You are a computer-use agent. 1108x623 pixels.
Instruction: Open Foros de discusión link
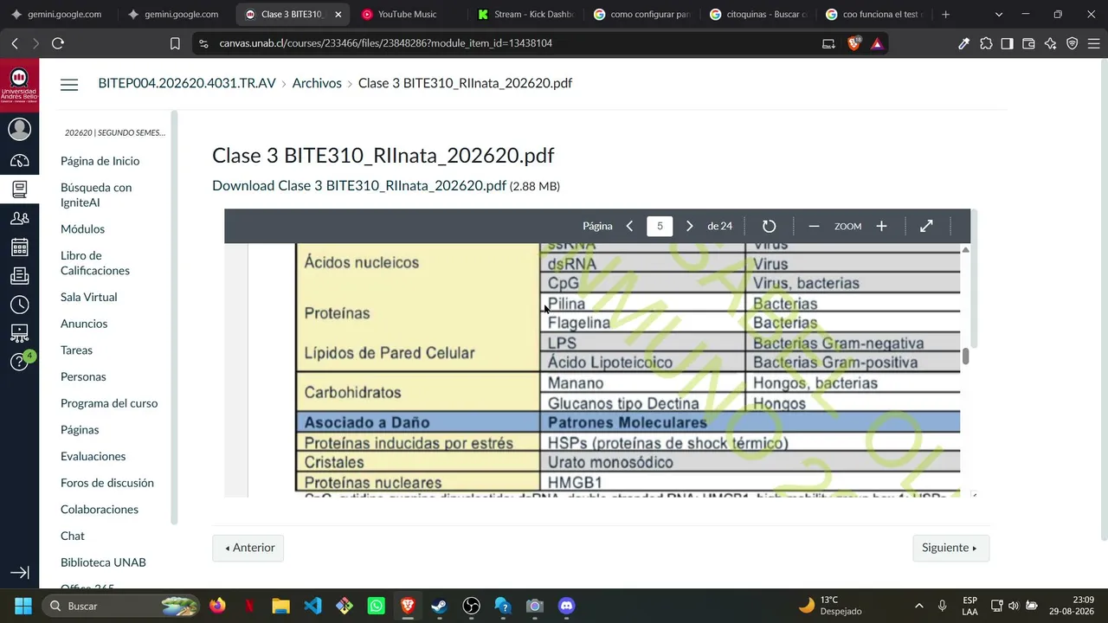click(107, 483)
